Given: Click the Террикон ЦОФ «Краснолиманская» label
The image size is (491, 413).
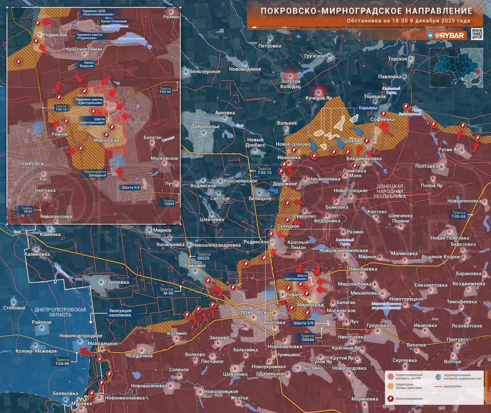Looking at the screenshot, I should coord(98,13).
